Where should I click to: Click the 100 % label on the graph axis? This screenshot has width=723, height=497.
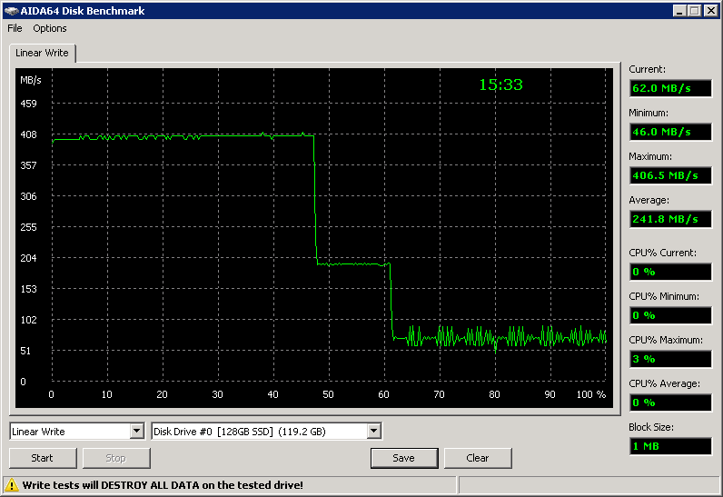[591, 394]
